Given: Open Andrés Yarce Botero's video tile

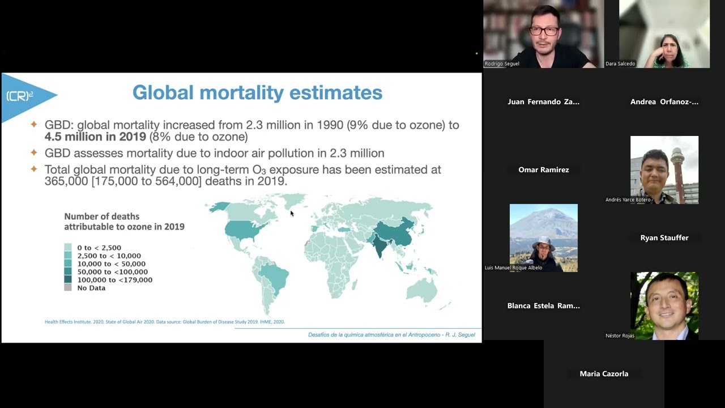Looking at the screenshot, I should [664, 170].
